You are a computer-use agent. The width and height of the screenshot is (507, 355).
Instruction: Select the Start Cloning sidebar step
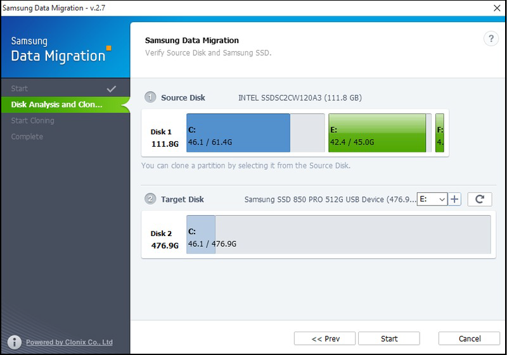[32, 120]
